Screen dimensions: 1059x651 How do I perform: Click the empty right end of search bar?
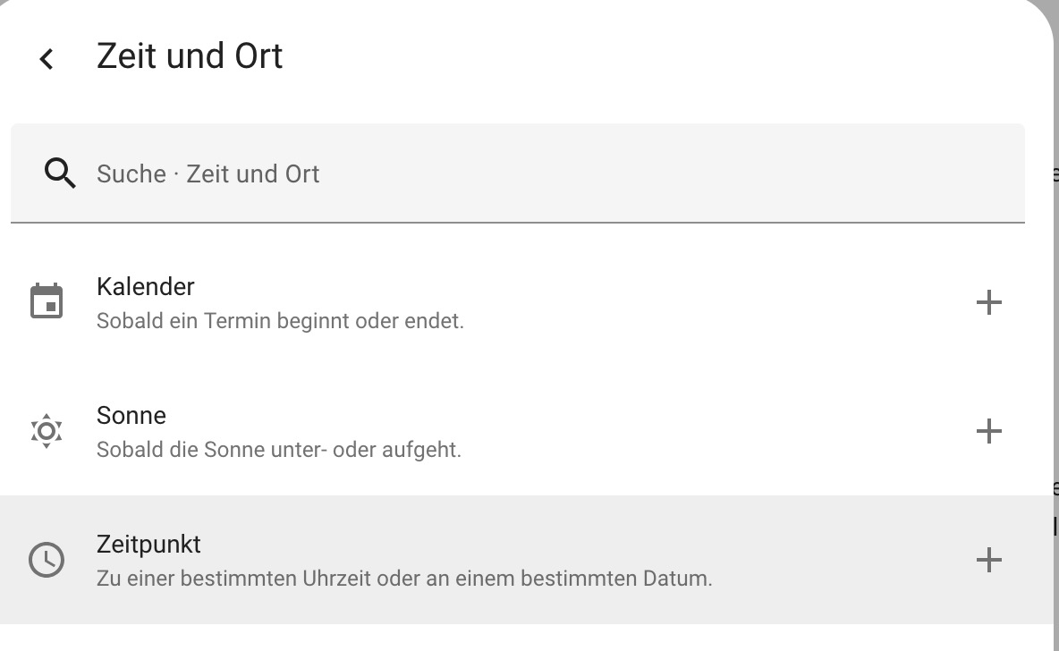[x=805, y=173]
